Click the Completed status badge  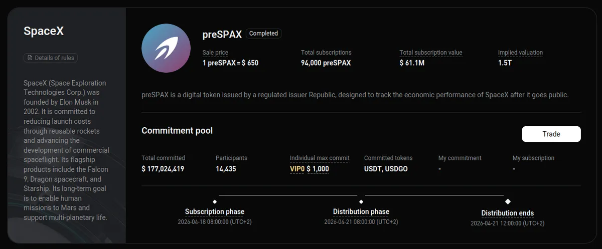(x=263, y=34)
